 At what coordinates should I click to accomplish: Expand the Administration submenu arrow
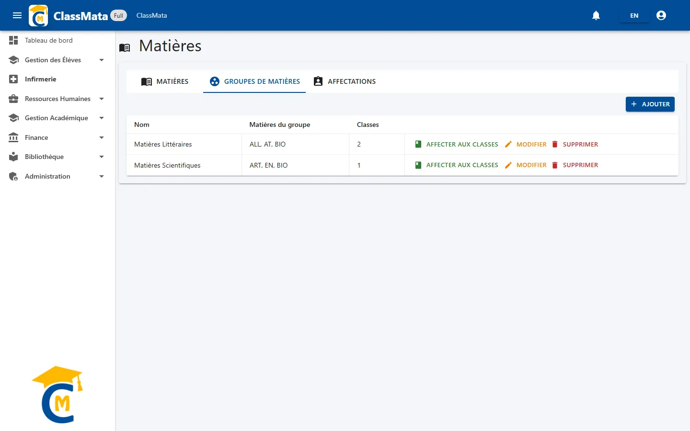click(102, 176)
